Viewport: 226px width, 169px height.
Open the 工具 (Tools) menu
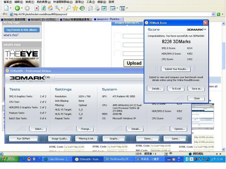[90, 2]
